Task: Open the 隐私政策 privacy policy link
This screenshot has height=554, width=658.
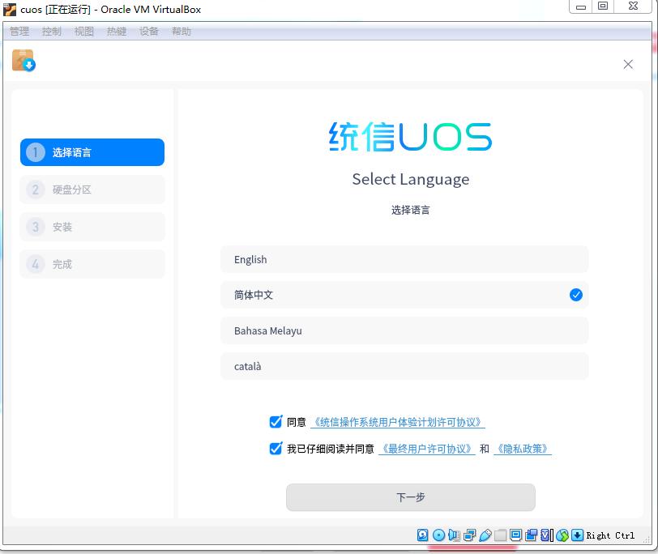Action: coord(523,449)
